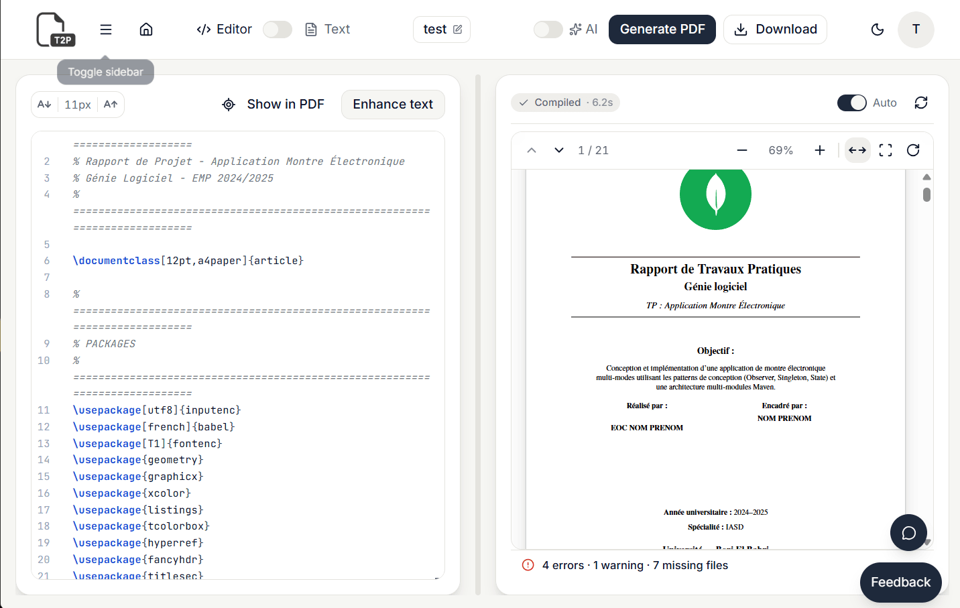Turn off Auto compile toggle

(852, 103)
